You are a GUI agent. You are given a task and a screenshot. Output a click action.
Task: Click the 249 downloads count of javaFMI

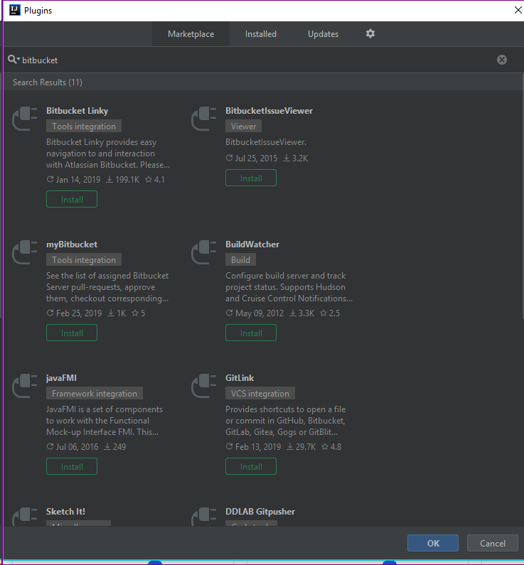[115, 447]
